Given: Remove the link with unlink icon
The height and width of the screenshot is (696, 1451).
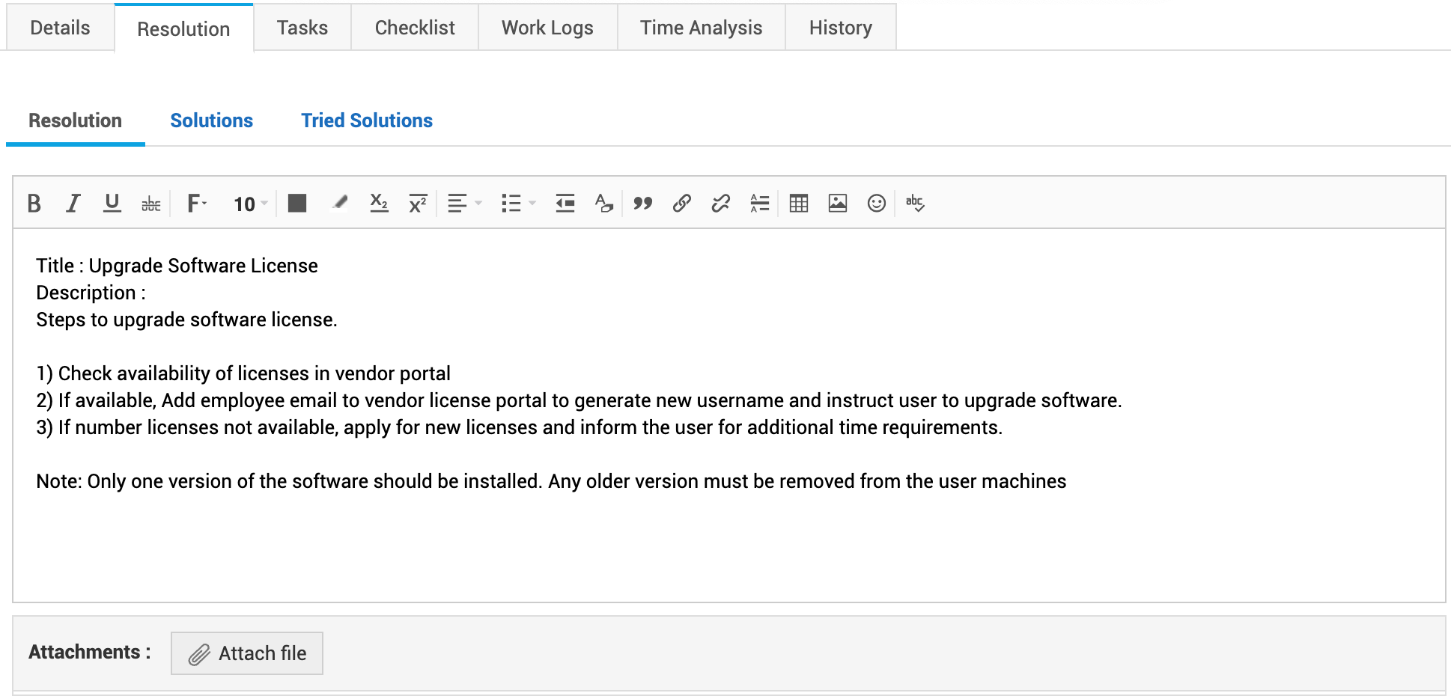Looking at the screenshot, I should click(x=721, y=204).
